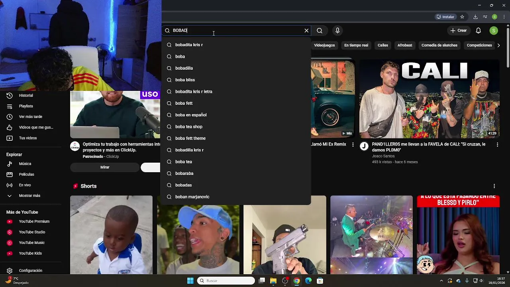510x287 pixels.
Task: Open the Shorts section options menu
Action: 494,186
